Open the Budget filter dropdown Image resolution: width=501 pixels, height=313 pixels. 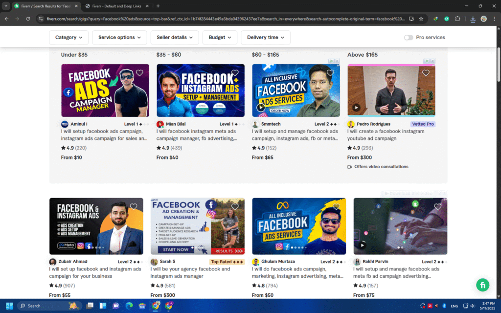point(220,37)
